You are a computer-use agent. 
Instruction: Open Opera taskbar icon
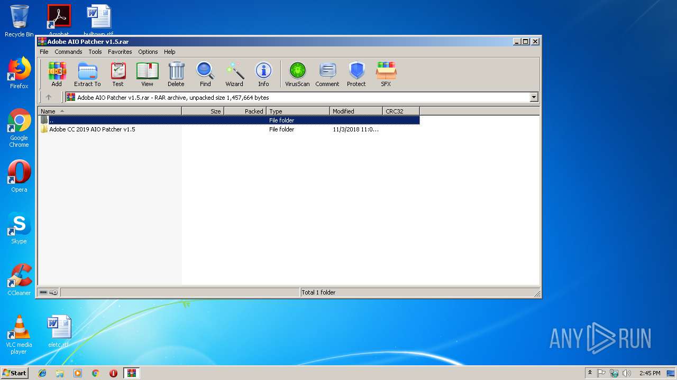click(x=113, y=373)
